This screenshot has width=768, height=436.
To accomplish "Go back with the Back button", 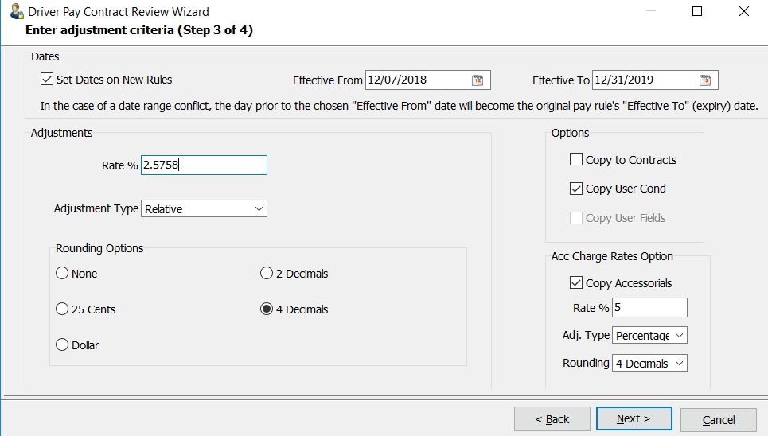I will tap(552, 419).
